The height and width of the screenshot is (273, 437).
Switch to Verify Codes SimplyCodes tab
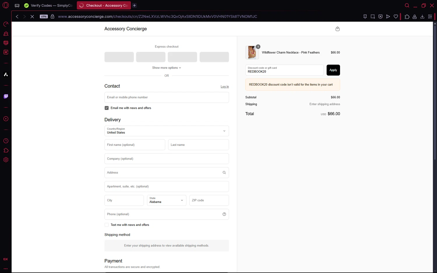(49, 6)
